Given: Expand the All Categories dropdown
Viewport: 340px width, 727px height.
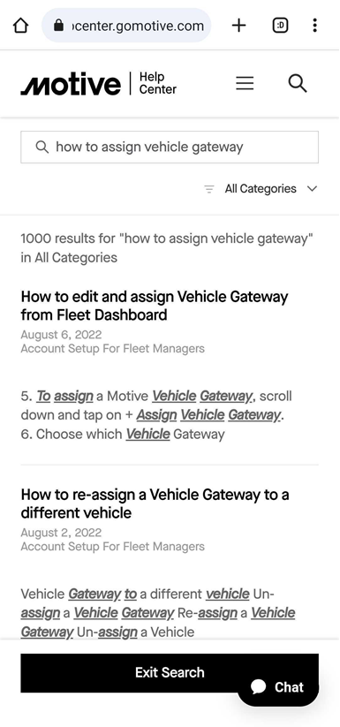Looking at the screenshot, I should (x=261, y=189).
